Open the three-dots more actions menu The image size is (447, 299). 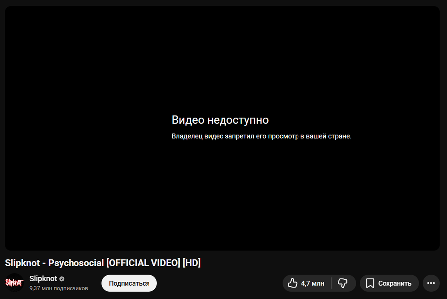pyautogui.click(x=431, y=283)
